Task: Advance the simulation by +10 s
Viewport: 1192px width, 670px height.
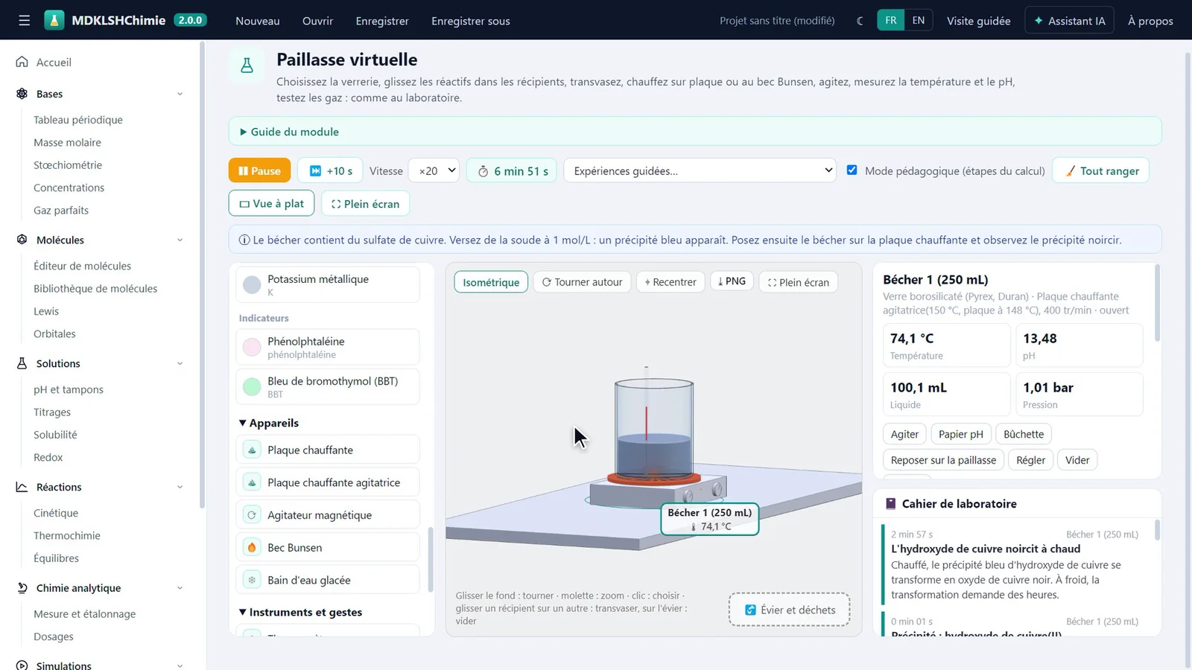Action: (330, 170)
